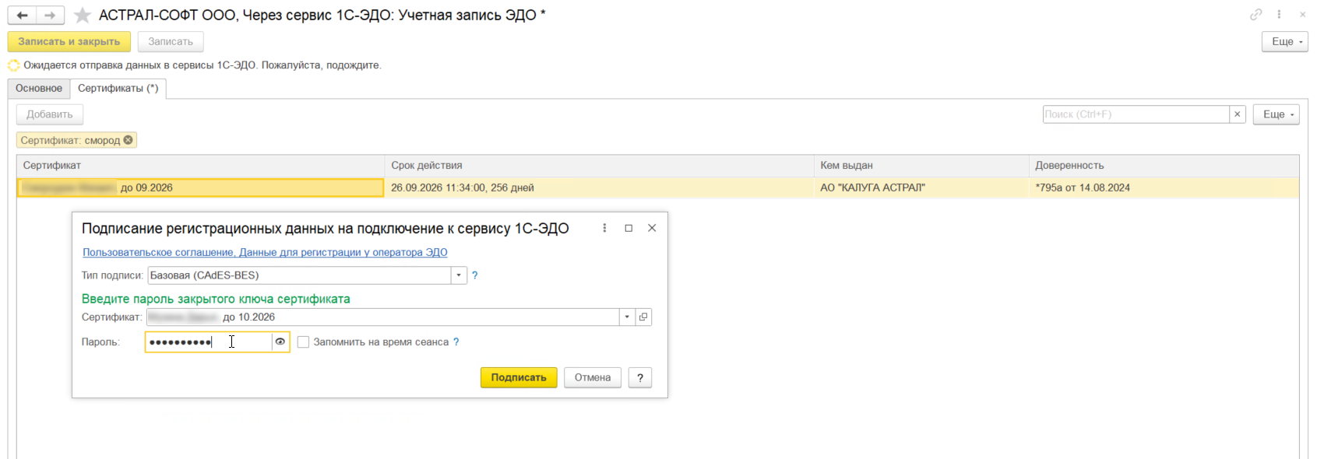1317x459 pixels.
Task: Open certificate details icon next to Сертификат field
Action: tap(643, 317)
